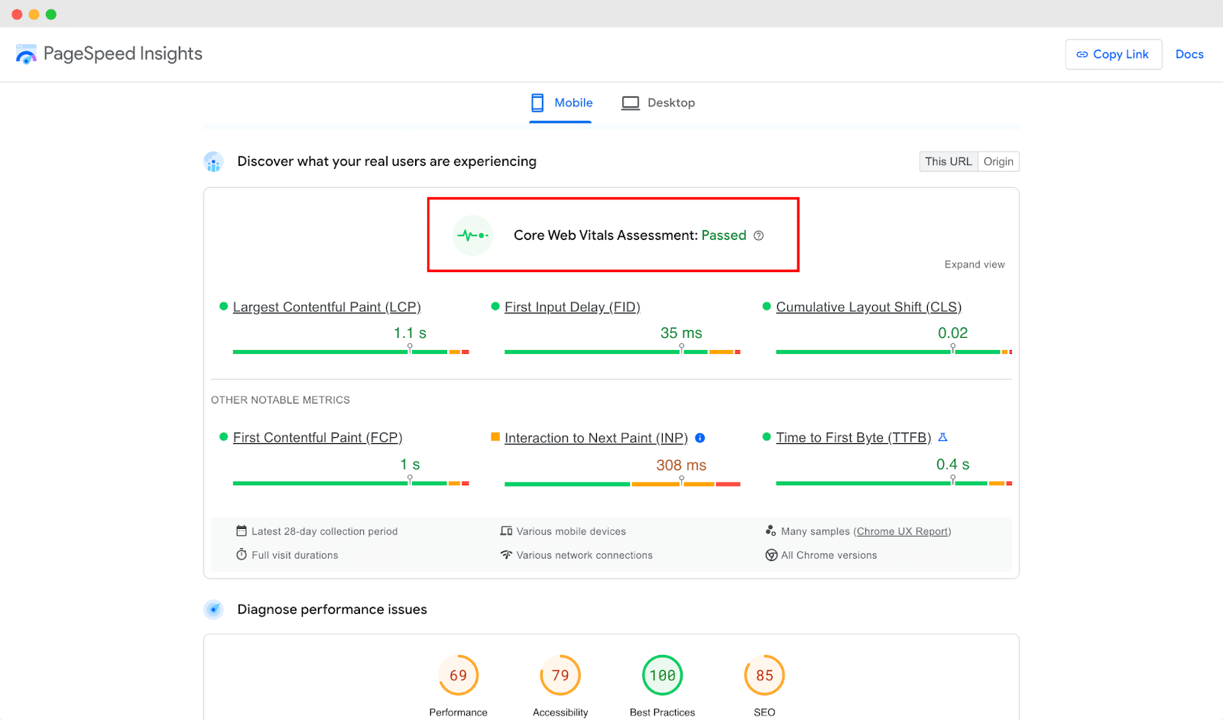Open the Chrome UX Report link
1223x720 pixels.
tap(903, 531)
